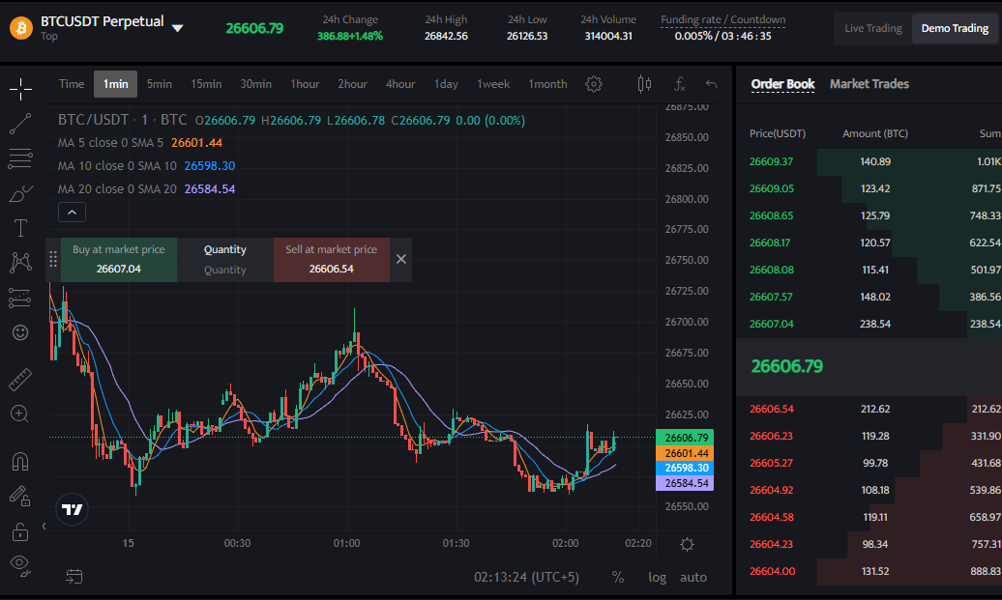Viewport: 1002px width, 600px height.
Task: Select ask price 26609.37 in order book
Action: coord(771,162)
